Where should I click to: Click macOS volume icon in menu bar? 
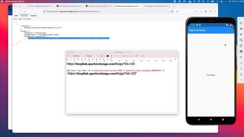tap(203, 2)
